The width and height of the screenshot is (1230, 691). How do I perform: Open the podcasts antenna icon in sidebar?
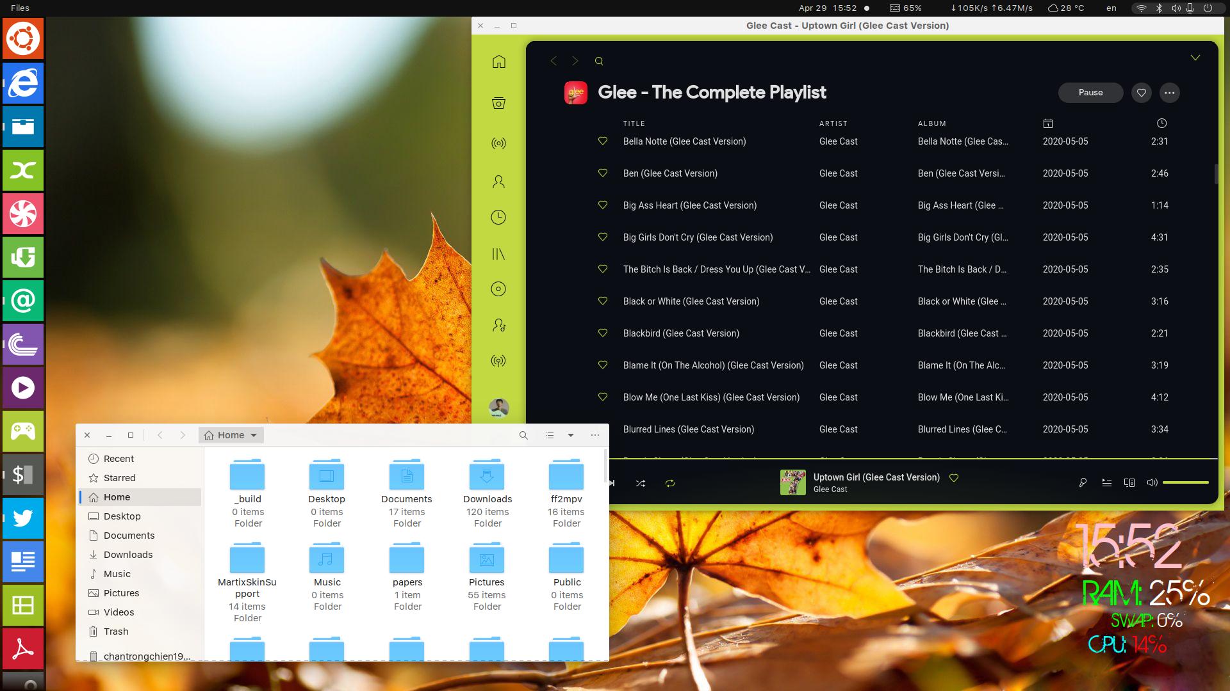498,361
